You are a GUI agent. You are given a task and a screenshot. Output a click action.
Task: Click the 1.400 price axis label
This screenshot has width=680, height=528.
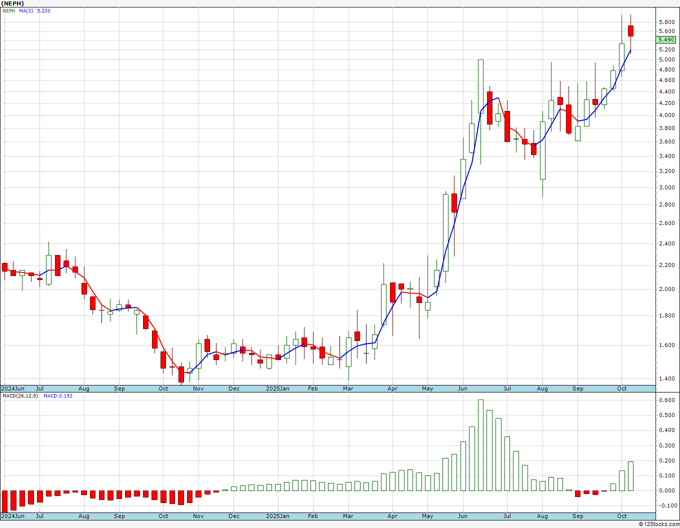666,378
